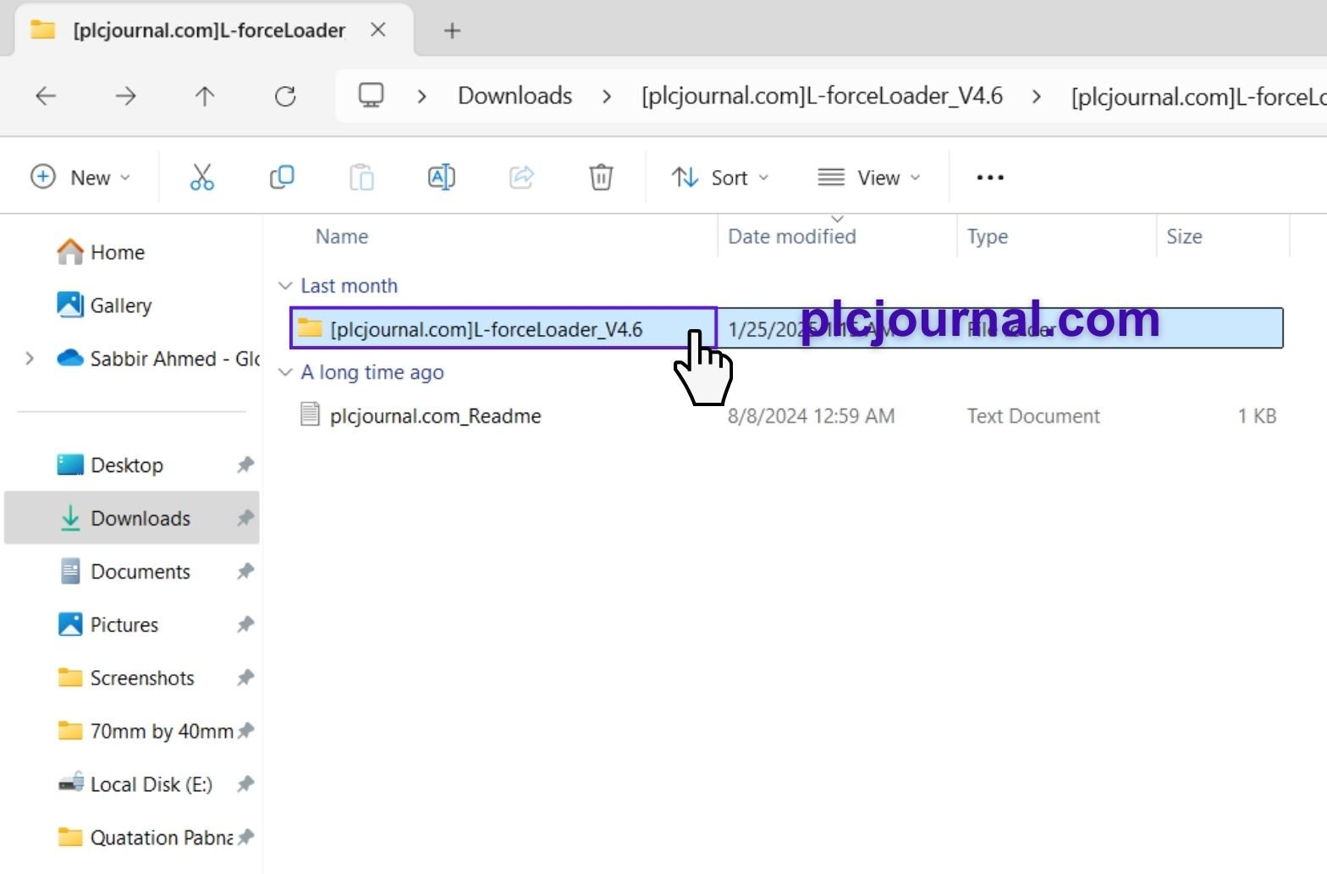This screenshot has width=1327, height=874.
Task: Go forward with the right arrow
Action: tap(125, 96)
